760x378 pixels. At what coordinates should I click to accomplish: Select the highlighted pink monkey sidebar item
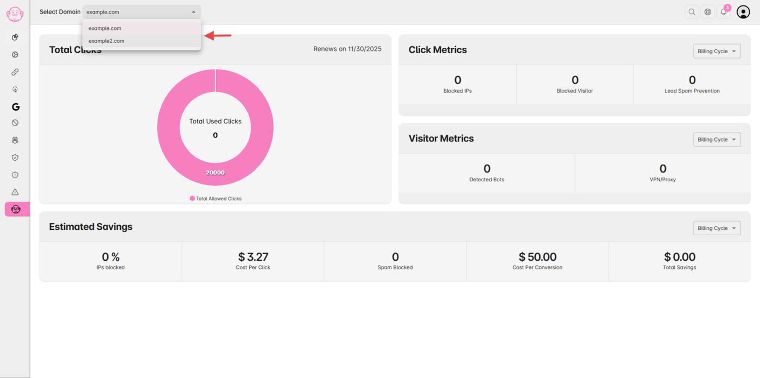16,209
